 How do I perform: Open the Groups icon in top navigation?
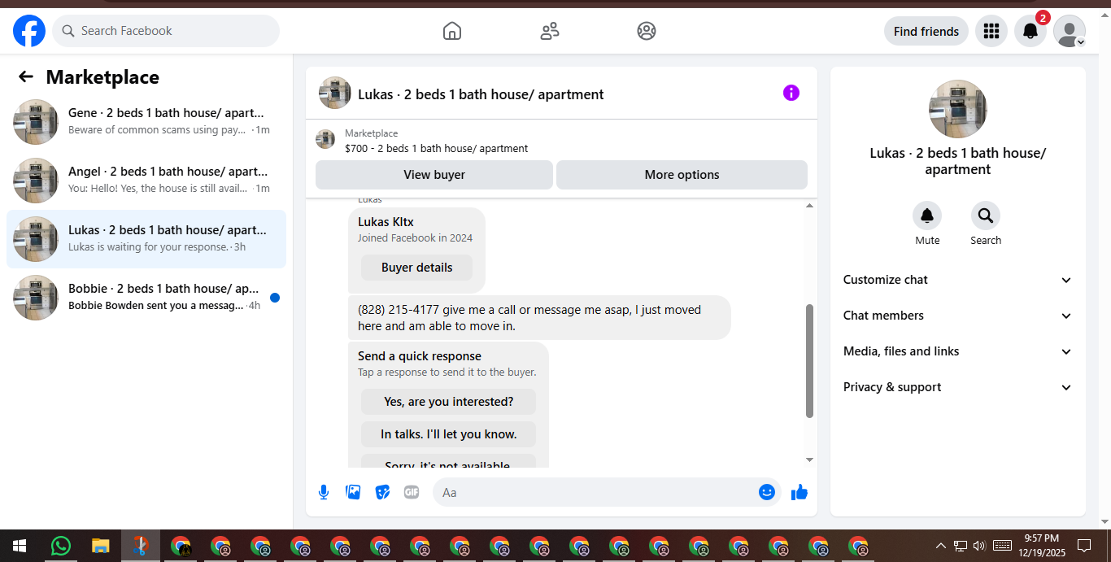647,31
